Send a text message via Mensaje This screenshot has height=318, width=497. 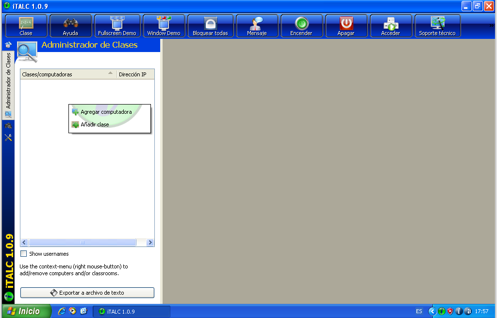(256, 26)
